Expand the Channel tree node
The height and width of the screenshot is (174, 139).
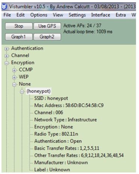pyautogui.click(x=6, y=56)
